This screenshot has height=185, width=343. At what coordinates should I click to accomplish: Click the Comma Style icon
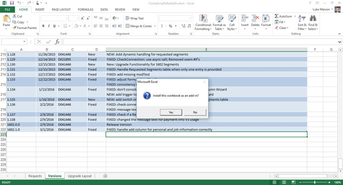point(176,26)
